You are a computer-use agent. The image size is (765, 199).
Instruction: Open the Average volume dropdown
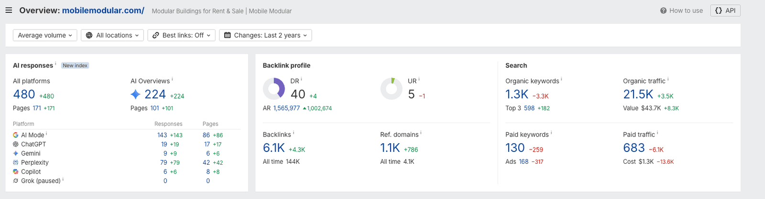coord(45,35)
